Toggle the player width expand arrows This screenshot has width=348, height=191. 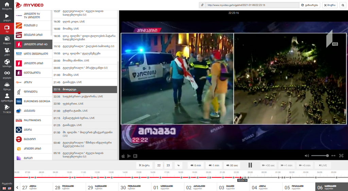(x=333, y=156)
